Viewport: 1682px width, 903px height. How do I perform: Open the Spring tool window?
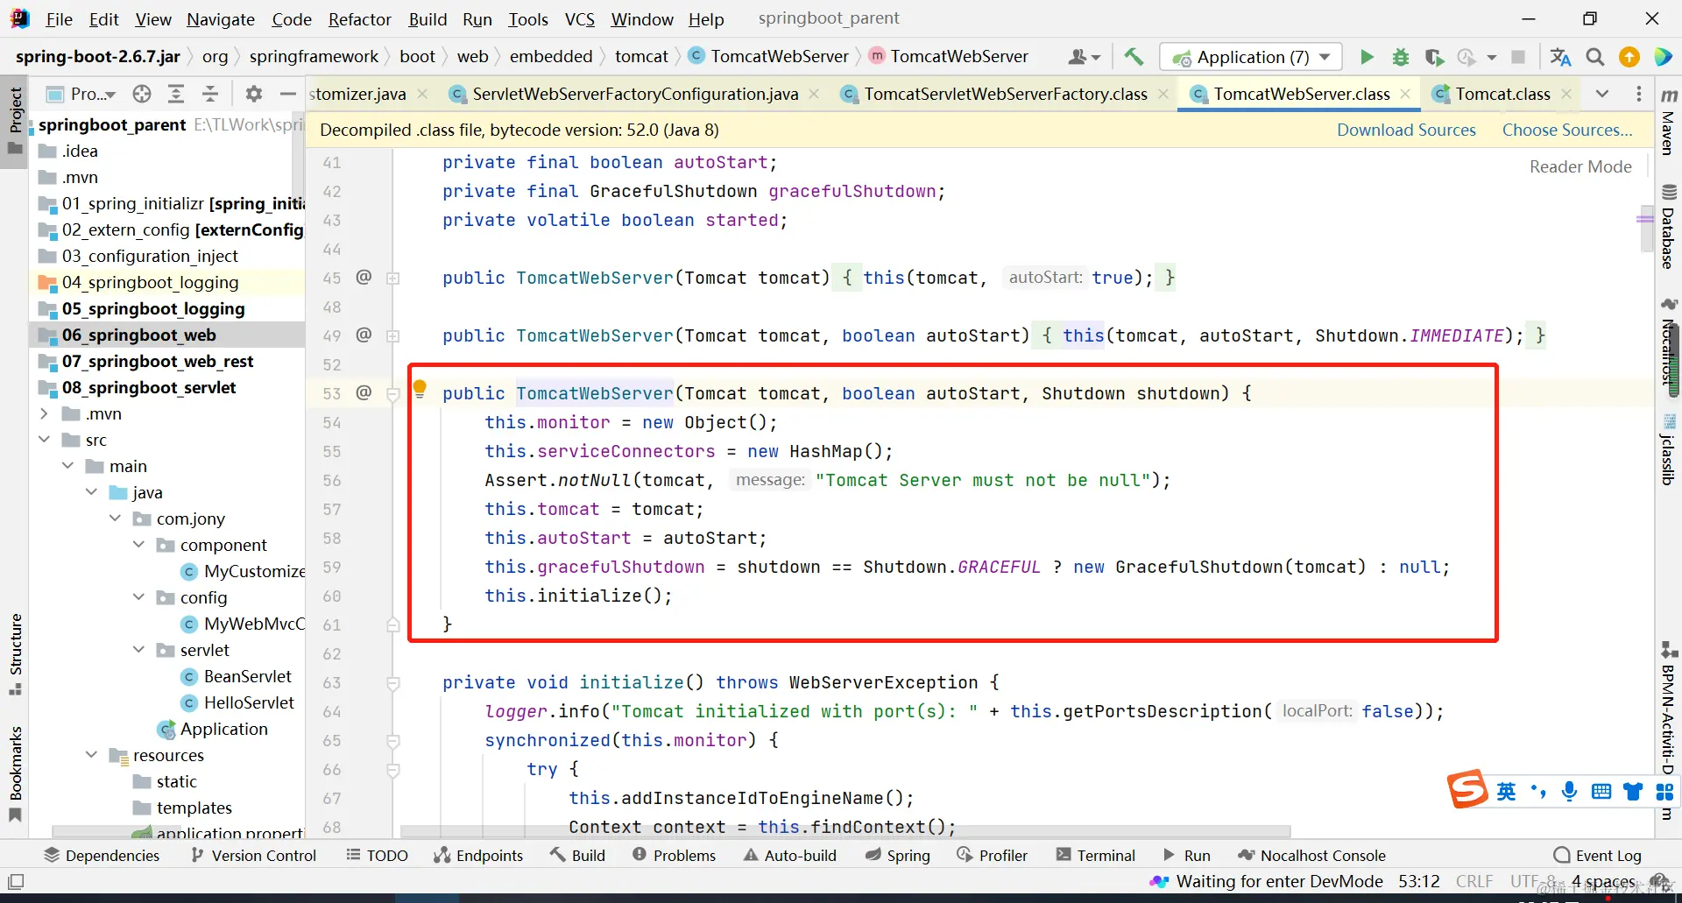[x=897, y=855]
